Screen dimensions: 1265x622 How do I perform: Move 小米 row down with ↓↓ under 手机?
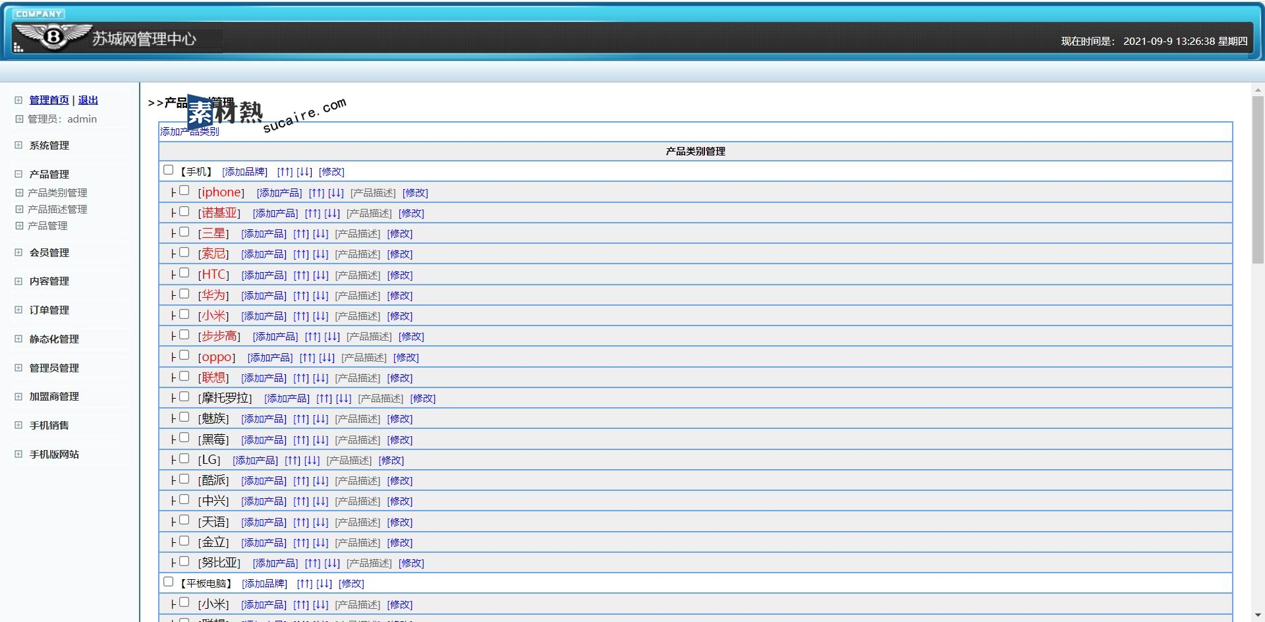point(321,316)
